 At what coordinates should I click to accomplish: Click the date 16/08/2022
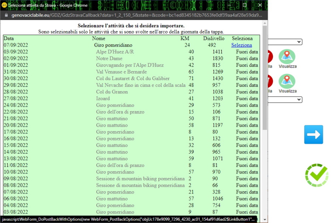click(x=16, y=138)
